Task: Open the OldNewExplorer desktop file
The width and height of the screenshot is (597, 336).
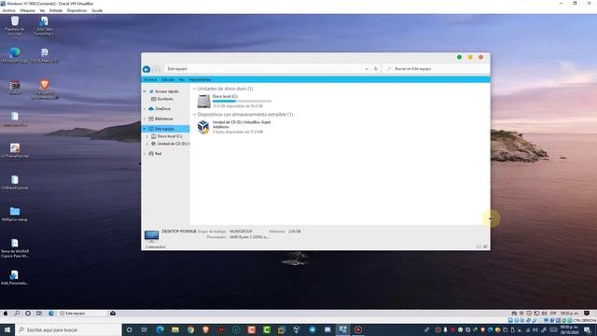Action: click(x=15, y=183)
